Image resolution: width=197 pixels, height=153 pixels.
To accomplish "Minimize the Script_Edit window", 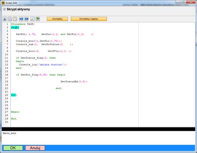I will click(178, 2).
